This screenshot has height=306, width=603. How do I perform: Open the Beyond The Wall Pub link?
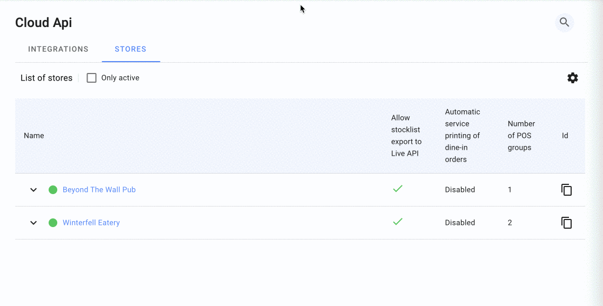click(x=99, y=190)
